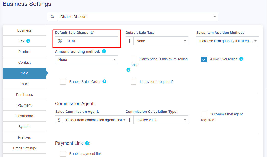Click the Payment Link info icon
267x157 pixels.
coord(87,143)
